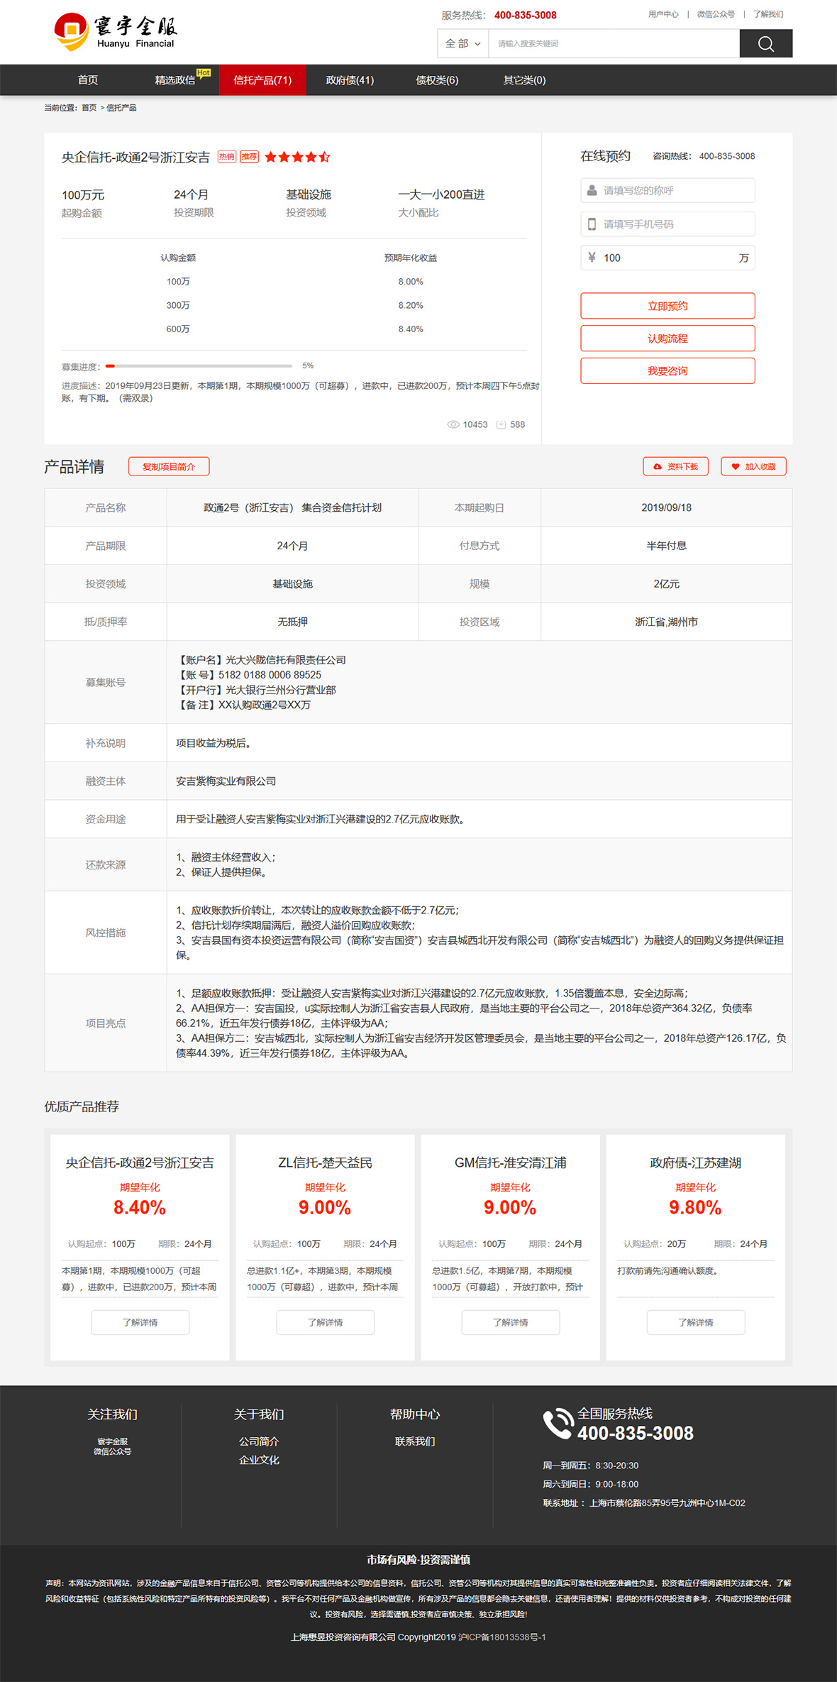
Task: Open 央企信托-政通2号浙江安吉 recommended card title
Action: point(140,1162)
